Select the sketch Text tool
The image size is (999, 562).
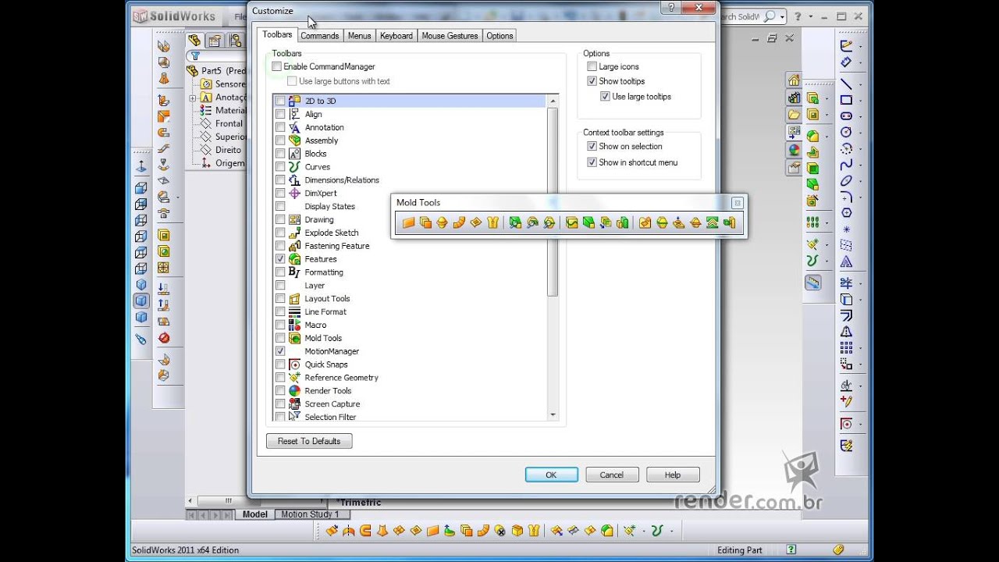coord(846,262)
